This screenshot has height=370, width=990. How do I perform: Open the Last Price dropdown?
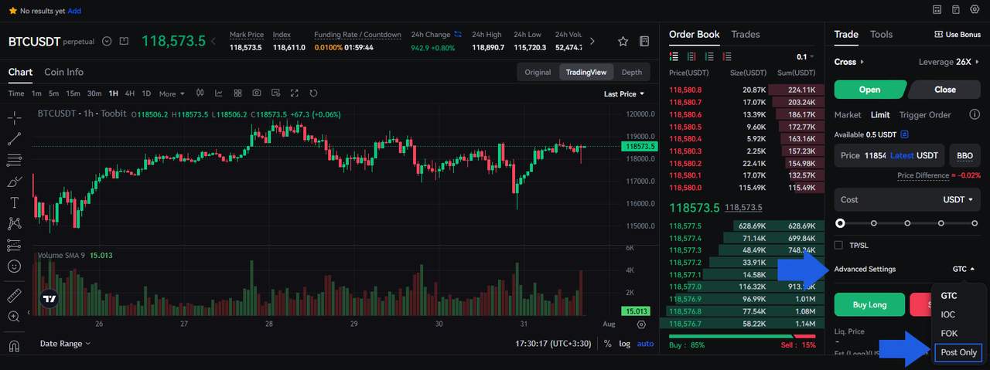(623, 93)
